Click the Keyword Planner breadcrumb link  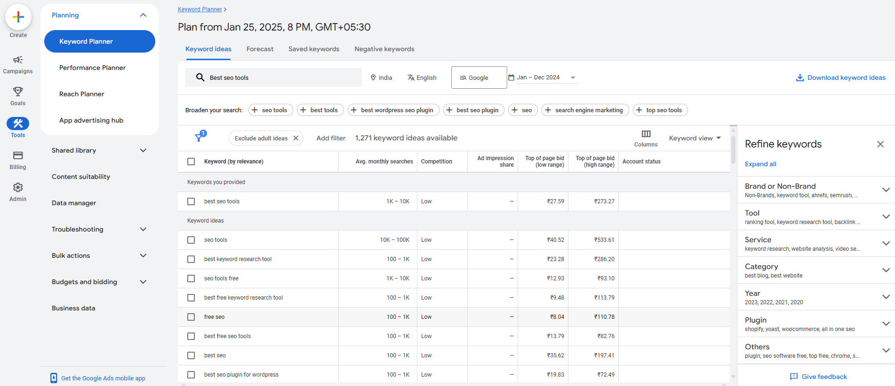[200, 9]
